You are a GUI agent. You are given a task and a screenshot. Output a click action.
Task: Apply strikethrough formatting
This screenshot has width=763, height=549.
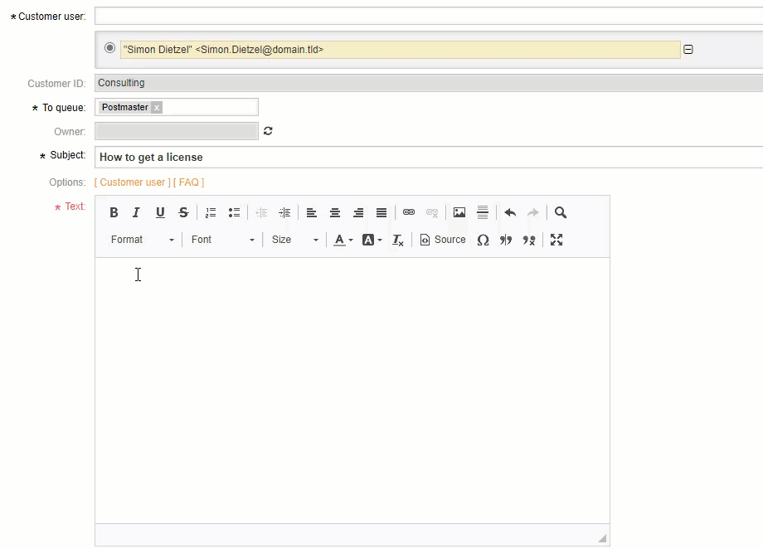pyautogui.click(x=182, y=212)
